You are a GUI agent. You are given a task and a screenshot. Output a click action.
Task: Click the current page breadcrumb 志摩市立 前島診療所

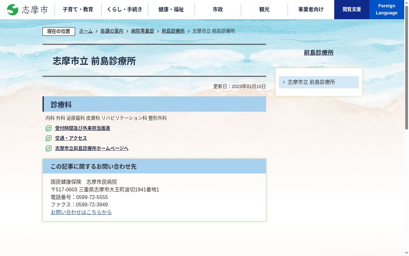(x=214, y=31)
